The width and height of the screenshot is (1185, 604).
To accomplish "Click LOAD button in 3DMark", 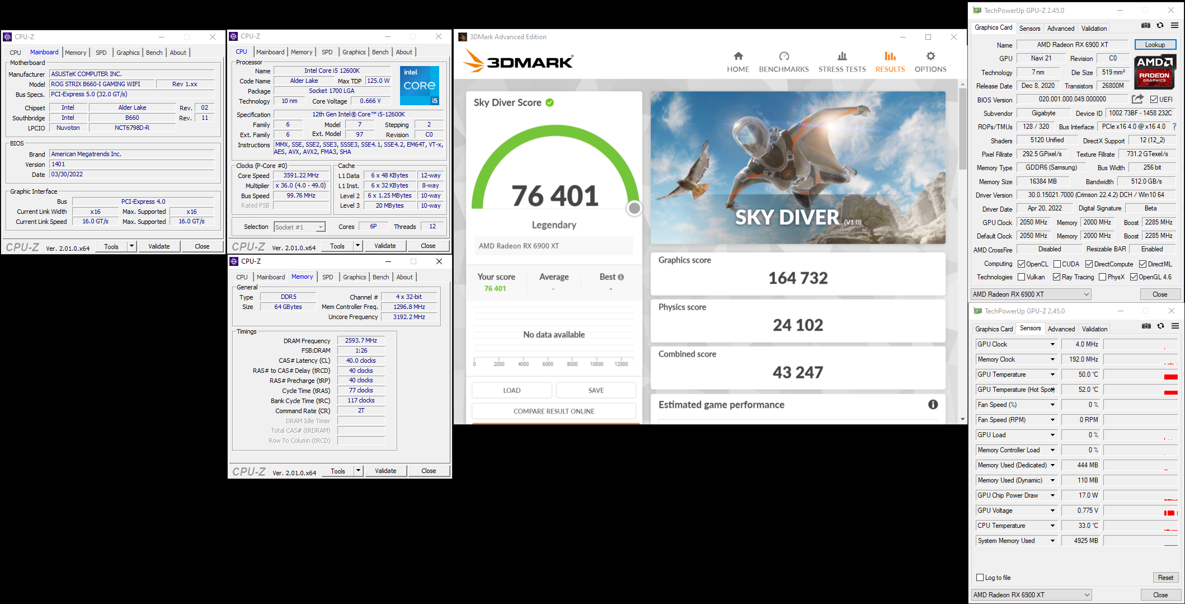I will click(x=511, y=390).
